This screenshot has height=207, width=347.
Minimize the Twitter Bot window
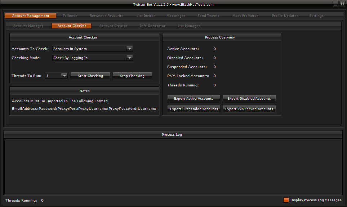335,4
